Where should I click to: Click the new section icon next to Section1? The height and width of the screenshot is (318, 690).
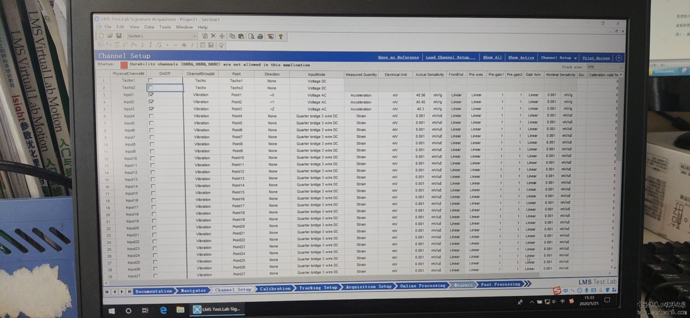(205, 36)
